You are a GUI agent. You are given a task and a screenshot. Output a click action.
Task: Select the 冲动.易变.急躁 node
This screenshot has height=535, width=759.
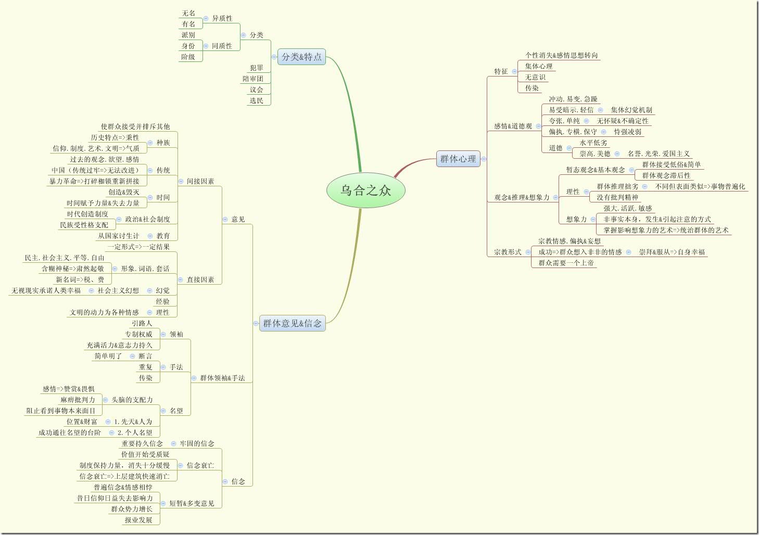[573, 99]
